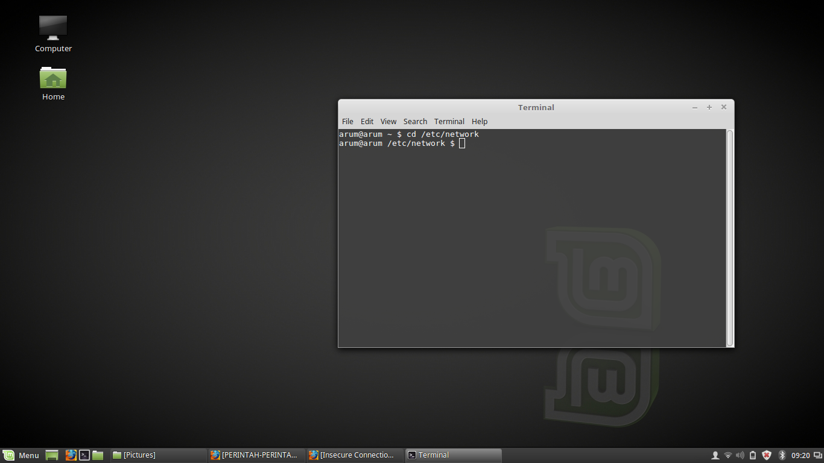This screenshot has width=824, height=463.
Task: Open the file manager from the taskbar
Action: click(x=97, y=455)
